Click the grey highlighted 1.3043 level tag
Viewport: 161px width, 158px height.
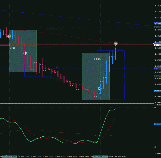point(158,77)
